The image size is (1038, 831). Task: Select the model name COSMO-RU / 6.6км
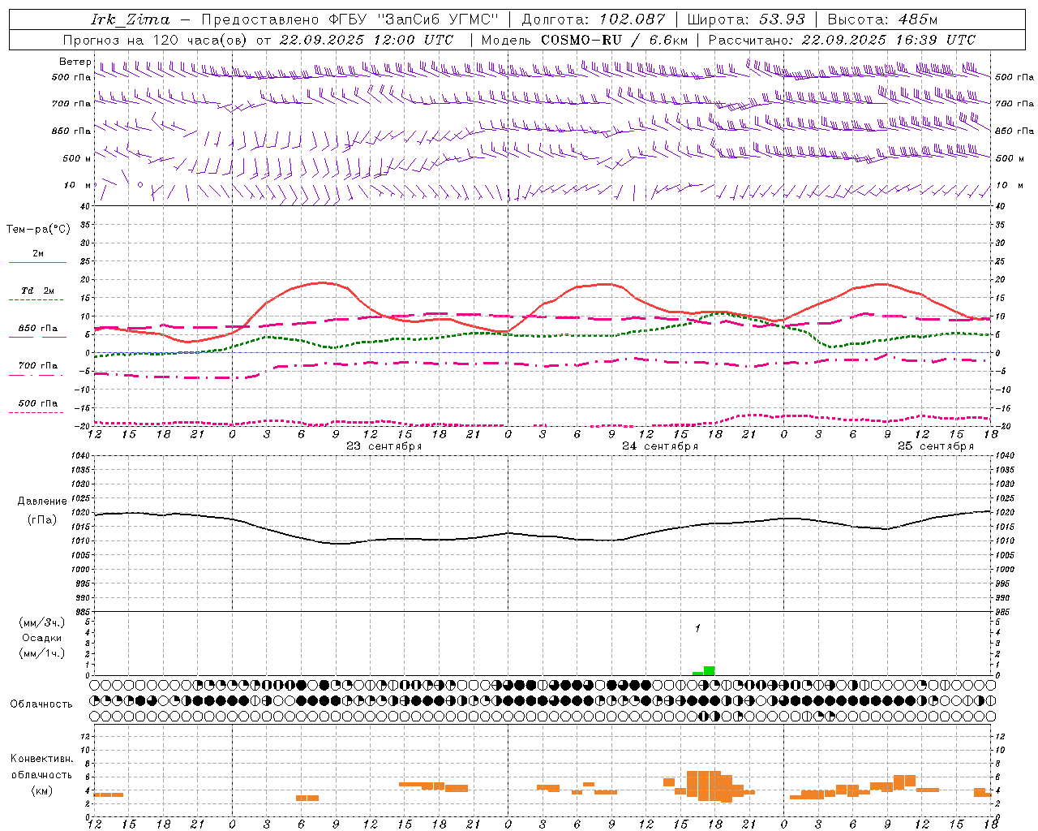click(x=615, y=40)
